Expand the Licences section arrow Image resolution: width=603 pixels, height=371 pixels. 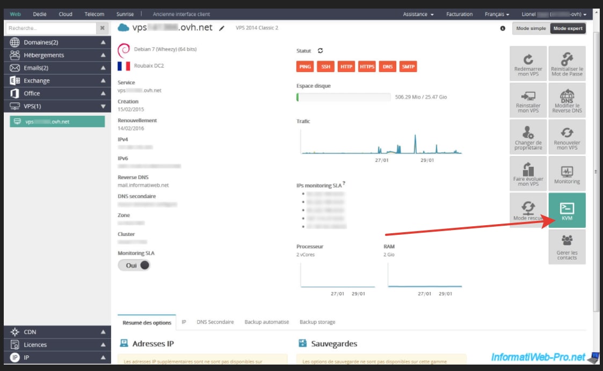click(x=103, y=345)
